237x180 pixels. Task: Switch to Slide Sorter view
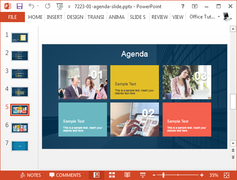(112, 175)
